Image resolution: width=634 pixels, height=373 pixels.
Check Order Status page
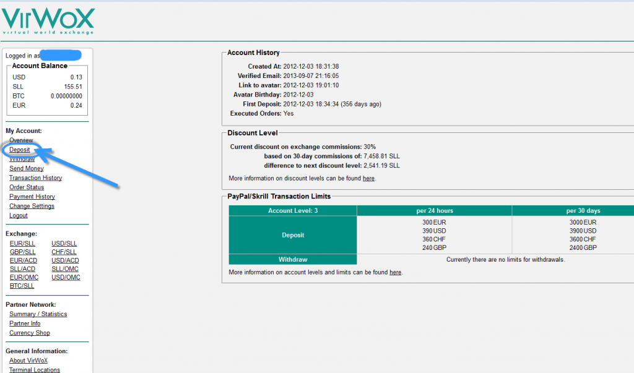[27, 187]
